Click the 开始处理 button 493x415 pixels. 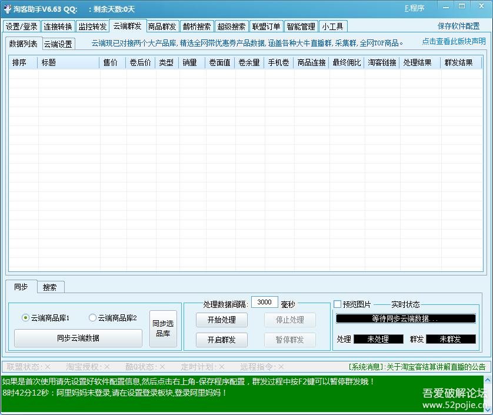pyautogui.click(x=222, y=320)
